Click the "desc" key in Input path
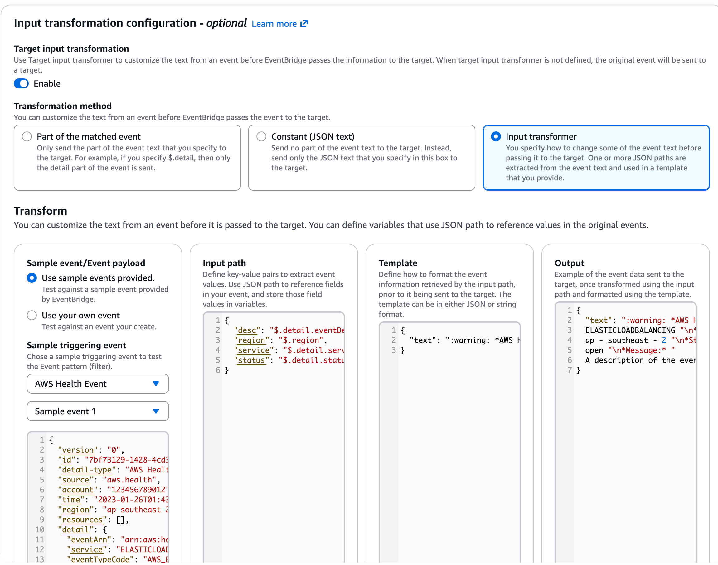Image resolution: width=718 pixels, height=565 pixels. pos(247,330)
